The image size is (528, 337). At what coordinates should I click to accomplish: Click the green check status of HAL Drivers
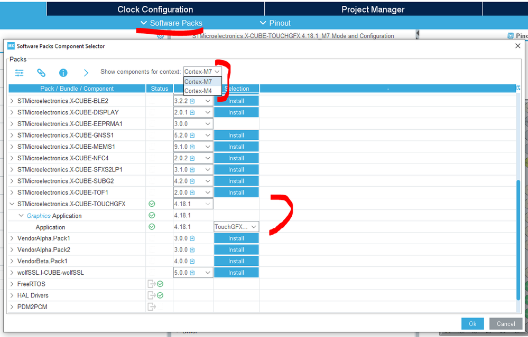[160, 295]
